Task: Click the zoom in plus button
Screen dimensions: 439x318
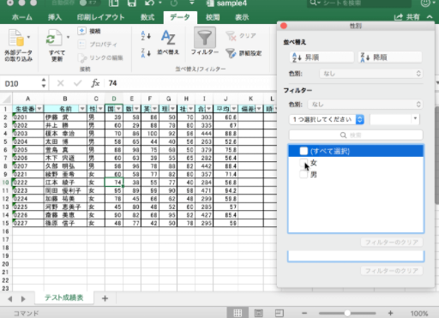Action: (390, 313)
